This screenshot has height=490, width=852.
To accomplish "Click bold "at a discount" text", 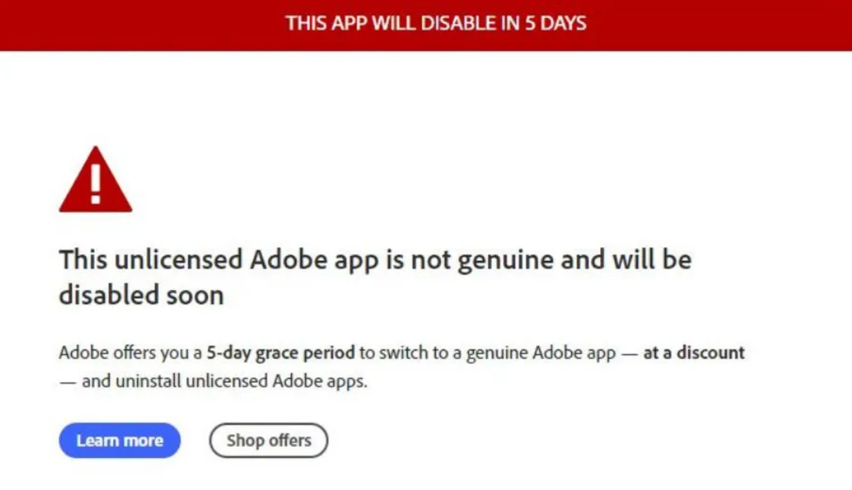I will (694, 353).
